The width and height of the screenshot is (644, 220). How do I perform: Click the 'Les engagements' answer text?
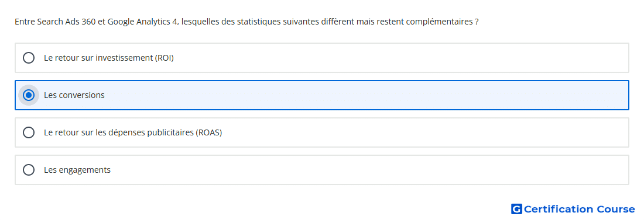77,170
